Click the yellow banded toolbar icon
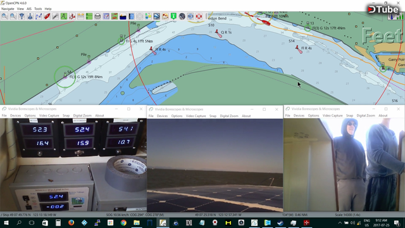Viewport: 405px width, 228px height. click(x=80, y=16)
